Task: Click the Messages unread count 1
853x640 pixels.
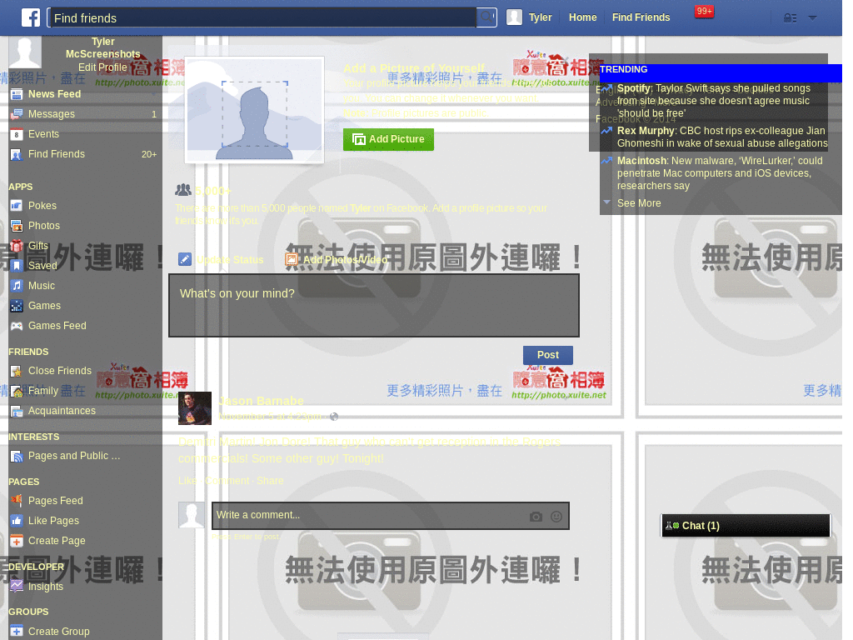Action: (x=154, y=114)
